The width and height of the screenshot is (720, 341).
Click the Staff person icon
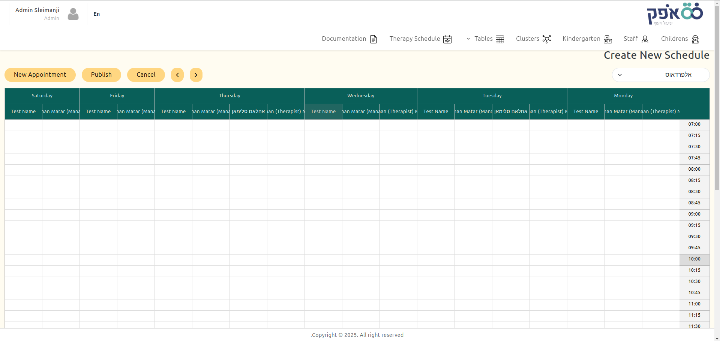(645, 39)
